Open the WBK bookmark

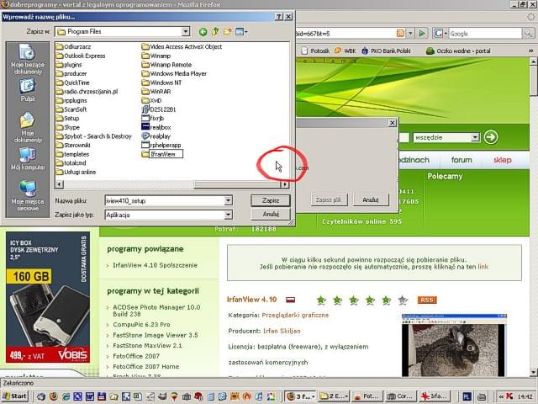click(345, 50)
